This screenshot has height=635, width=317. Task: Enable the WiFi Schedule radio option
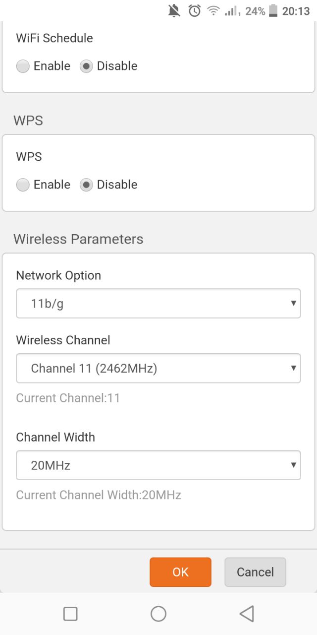coord(23,66)
